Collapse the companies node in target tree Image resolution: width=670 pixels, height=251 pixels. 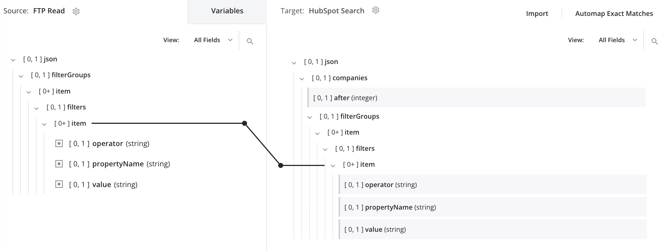pyautogui.click(x=302, y=78)
